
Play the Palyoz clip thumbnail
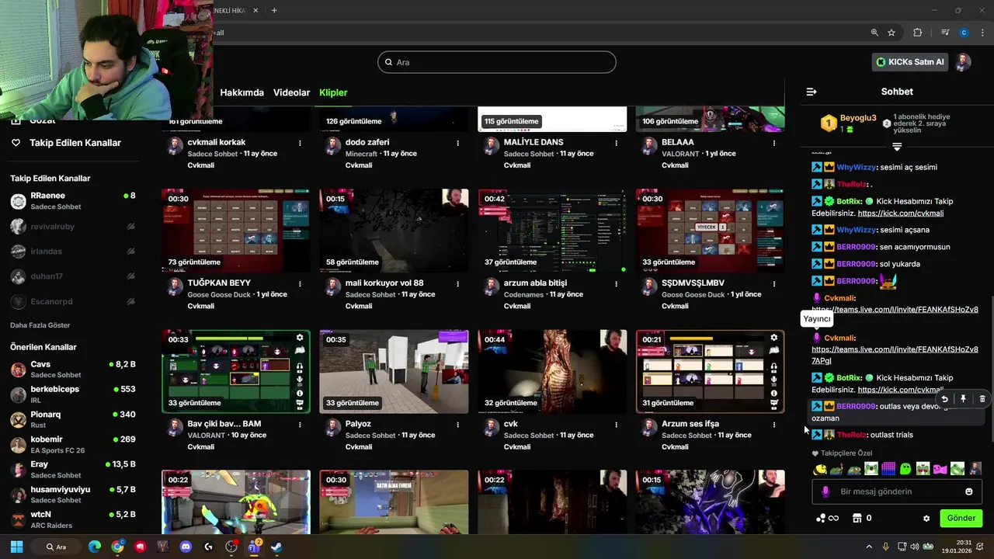coord(394,371)
